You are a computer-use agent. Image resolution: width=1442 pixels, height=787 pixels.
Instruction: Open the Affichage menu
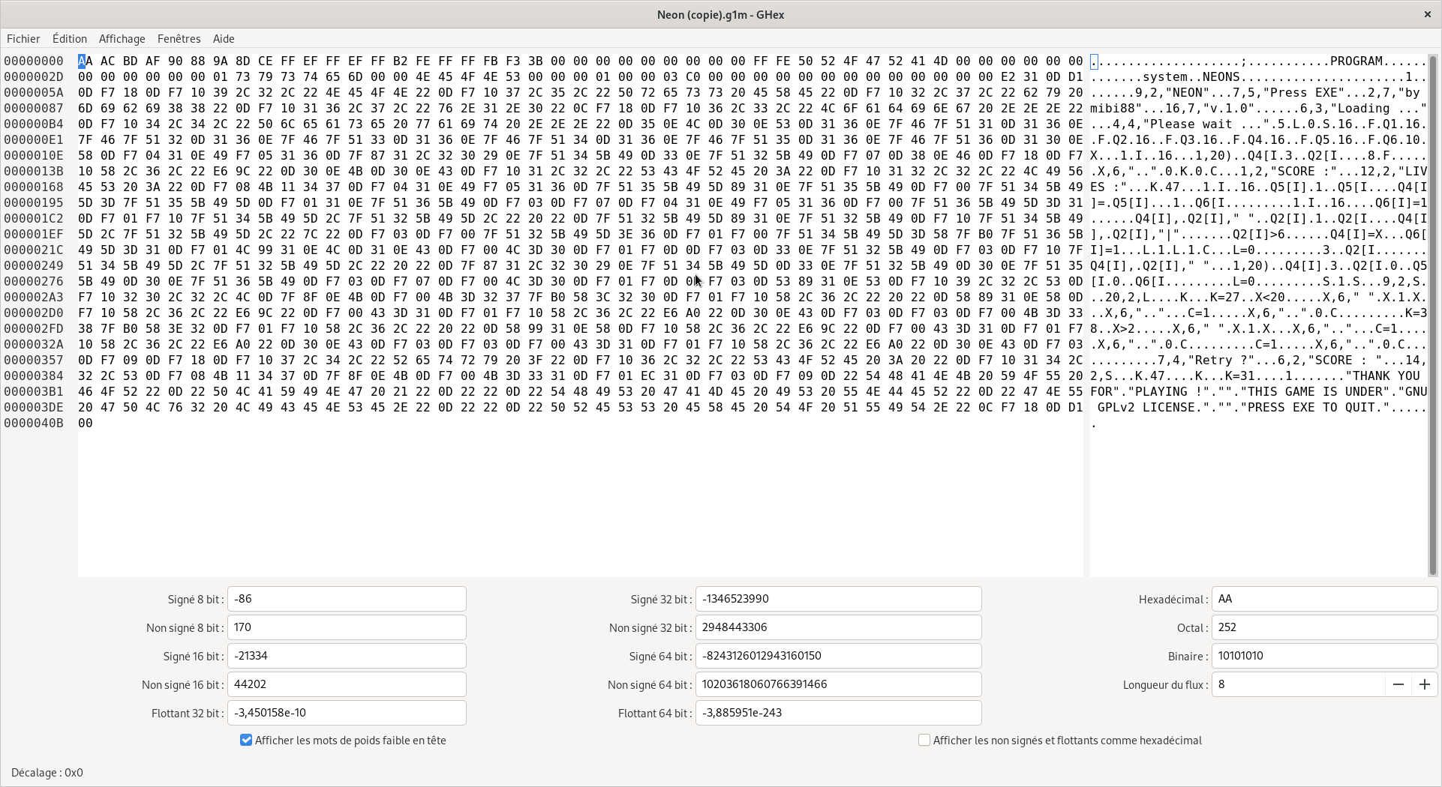[x=122, y=39]
